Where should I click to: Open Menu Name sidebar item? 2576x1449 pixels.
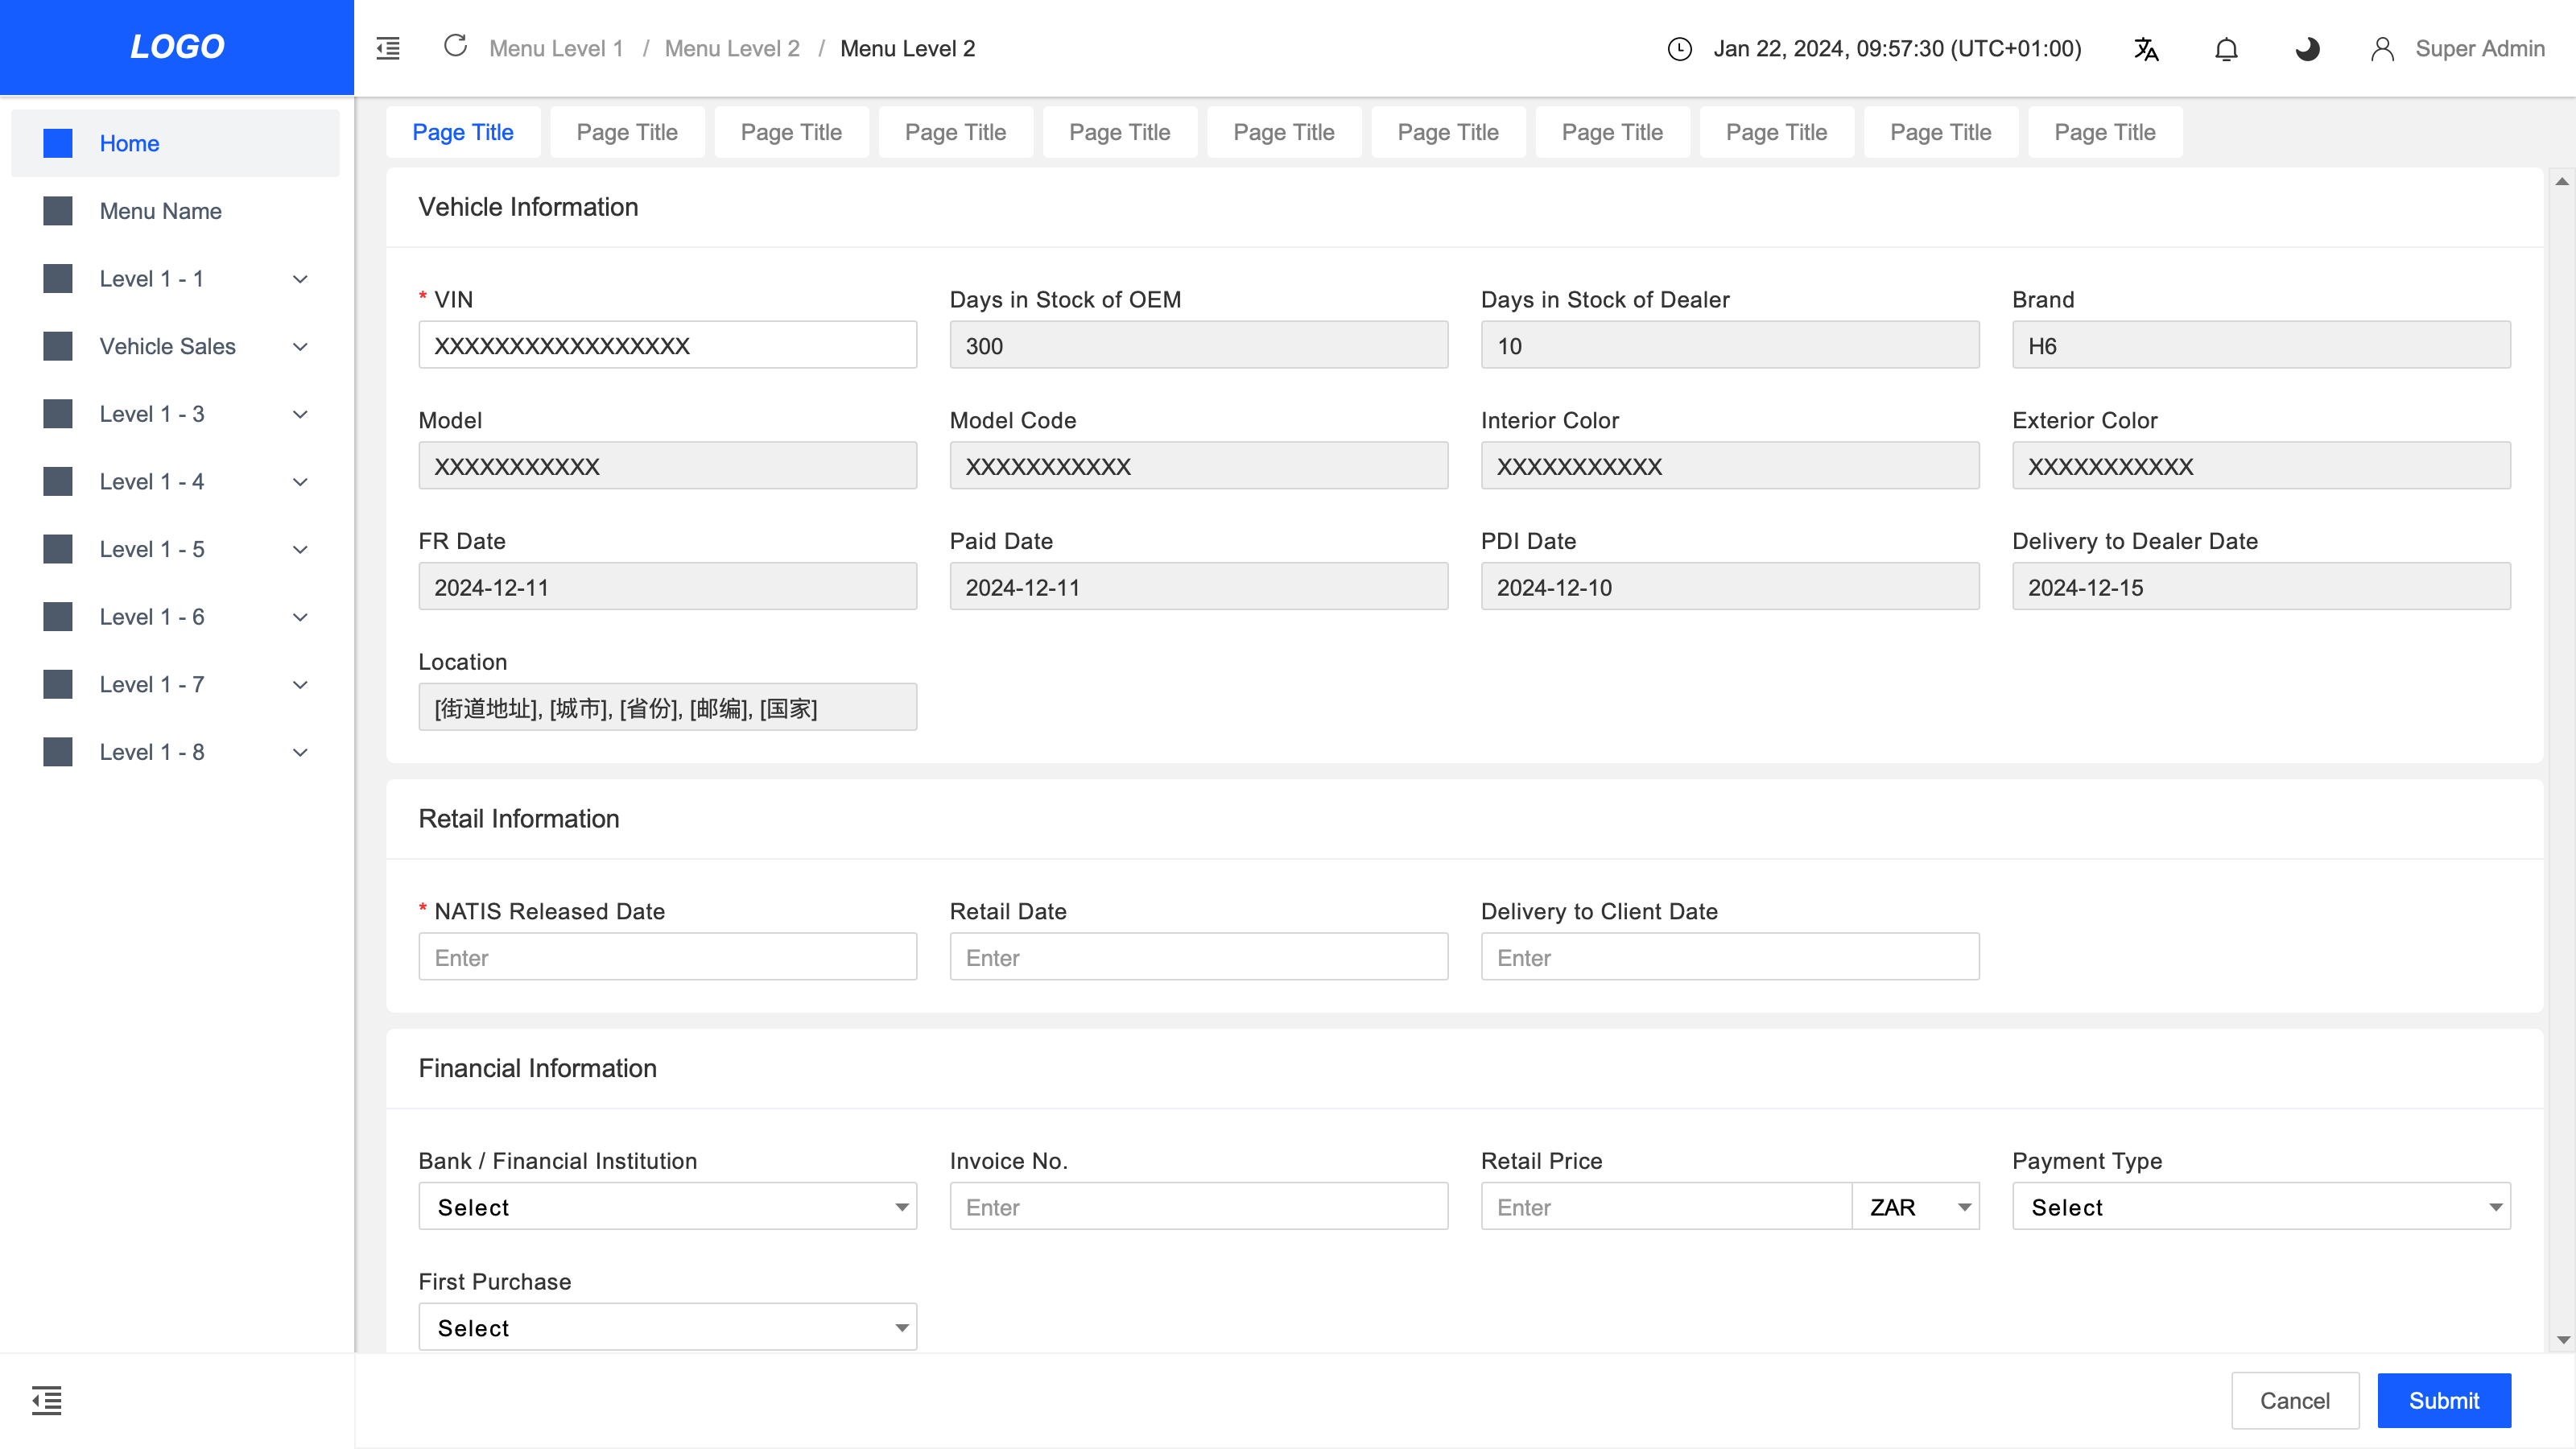(160, 211)
